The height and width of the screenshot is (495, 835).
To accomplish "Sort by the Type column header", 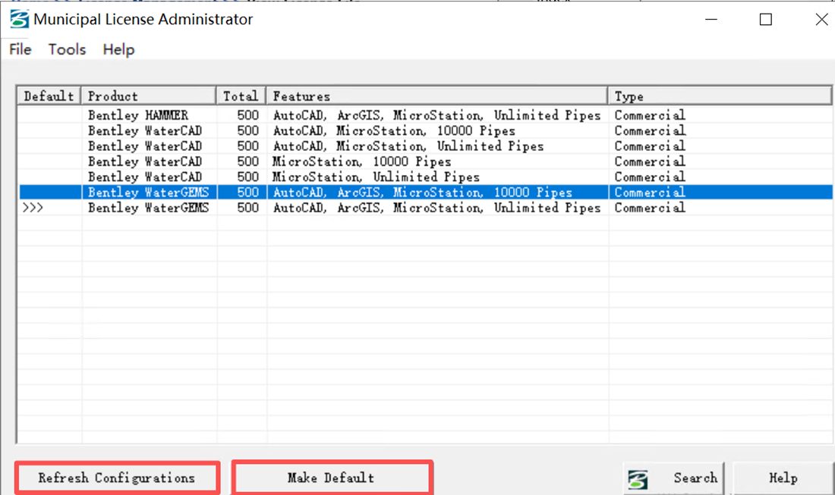I will (x=720, y=96).
